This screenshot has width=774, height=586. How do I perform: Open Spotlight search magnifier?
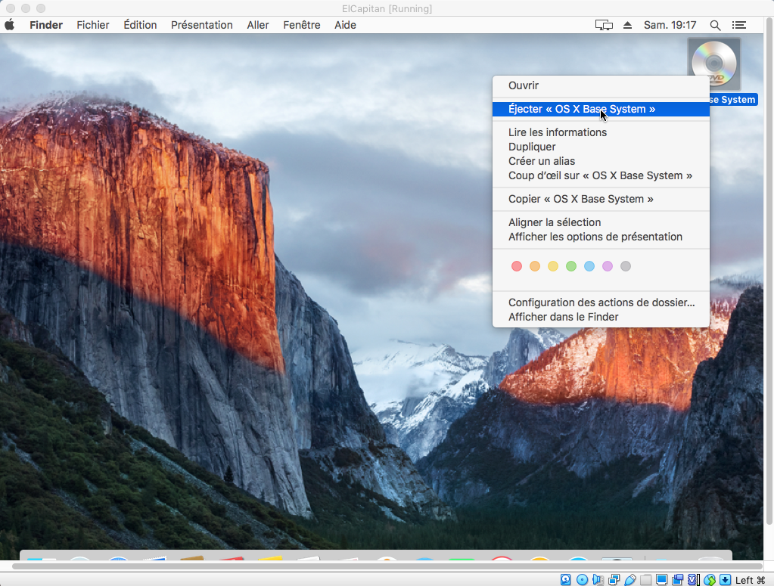715,25
